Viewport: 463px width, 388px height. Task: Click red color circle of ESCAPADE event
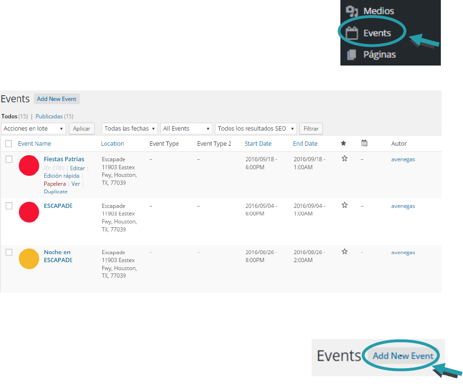(29, 212)
